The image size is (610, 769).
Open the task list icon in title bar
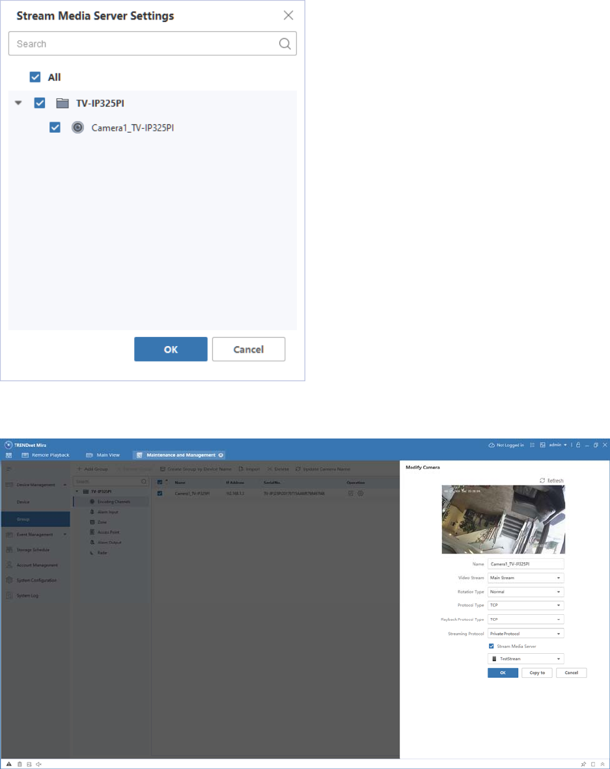532,445
